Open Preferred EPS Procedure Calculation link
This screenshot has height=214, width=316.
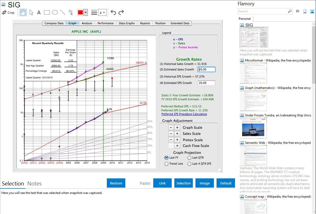[184, 114]
